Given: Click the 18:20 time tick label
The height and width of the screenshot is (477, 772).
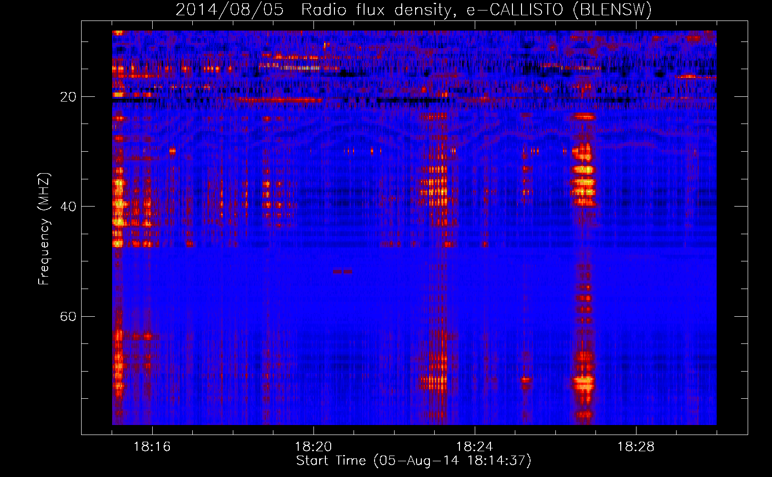Looking at the screenshot, I should 313,447.
